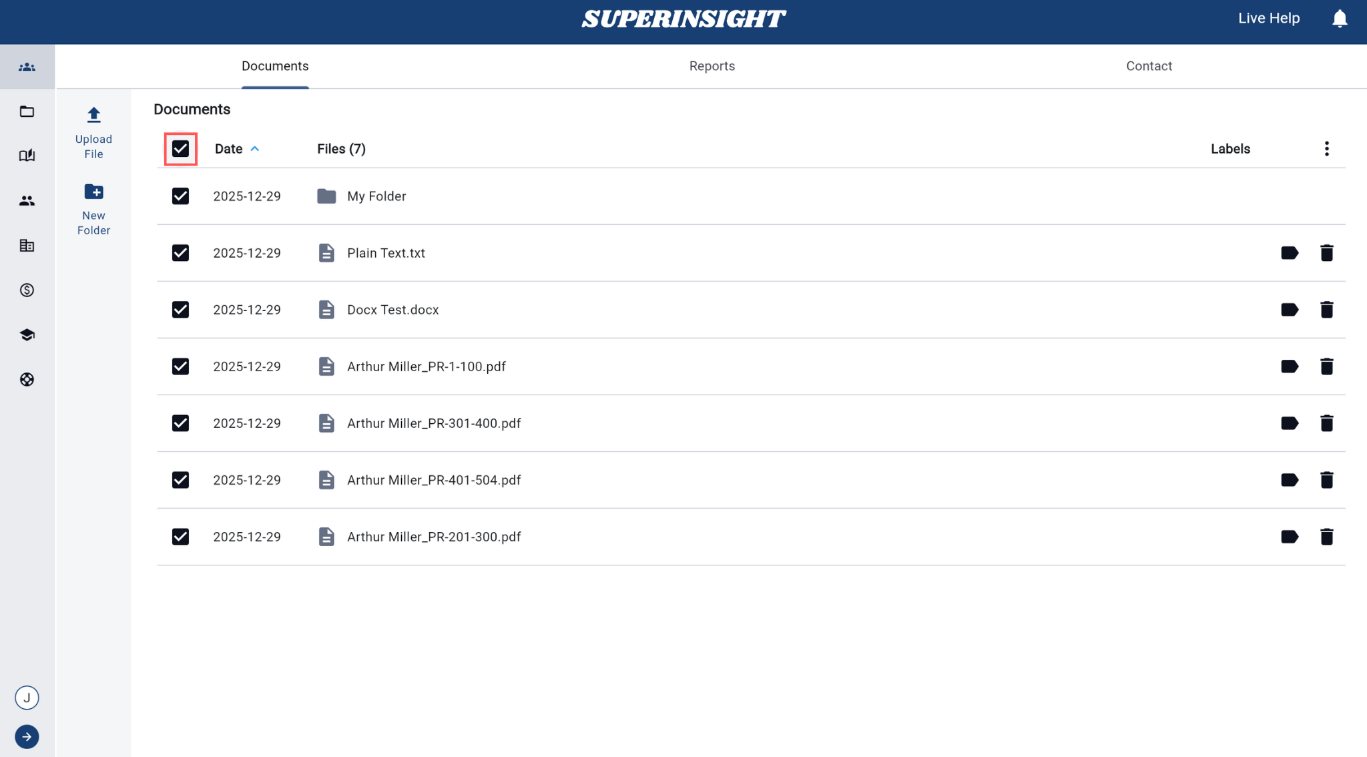Open the graduation cap sidebar icon
The height and width of the screenshot is (757, 1367).
pos(27,335)
